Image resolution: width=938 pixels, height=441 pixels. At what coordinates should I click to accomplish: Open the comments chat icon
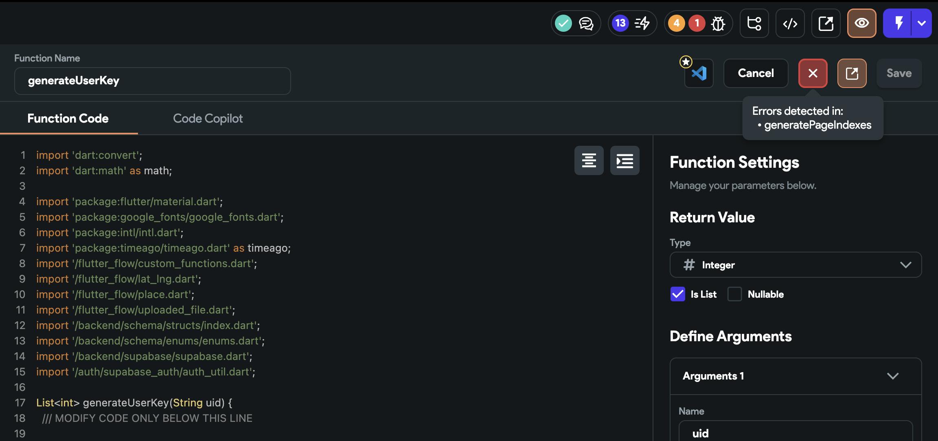click(586, 23)
